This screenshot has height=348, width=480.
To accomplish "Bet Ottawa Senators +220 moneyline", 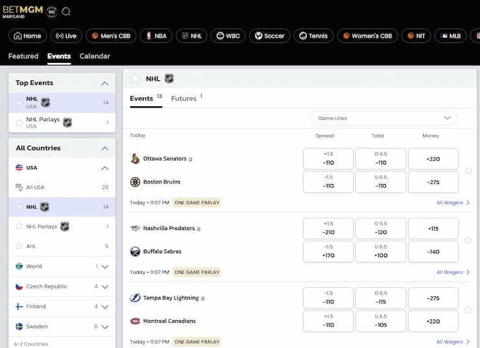I will (x=433, y=159).
